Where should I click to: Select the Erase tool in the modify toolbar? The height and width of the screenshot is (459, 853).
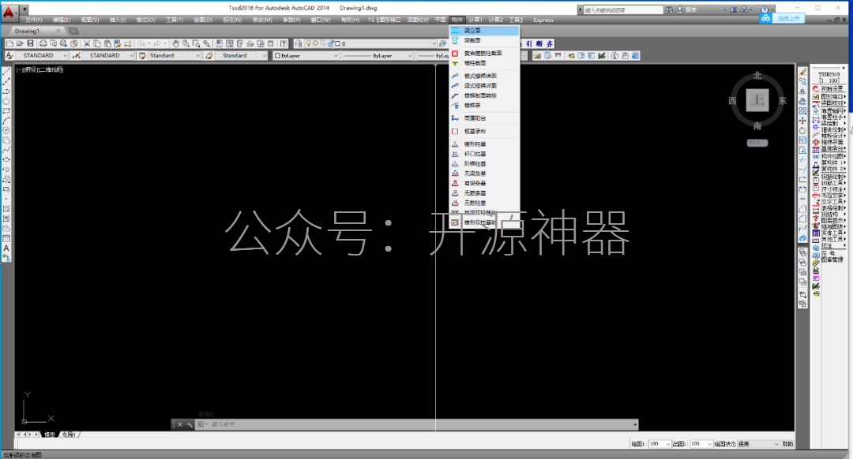[x=802, y=72]
